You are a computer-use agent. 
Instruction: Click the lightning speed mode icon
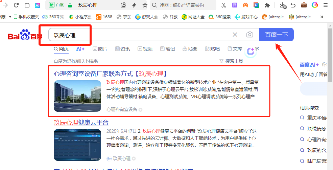(134, 5)
